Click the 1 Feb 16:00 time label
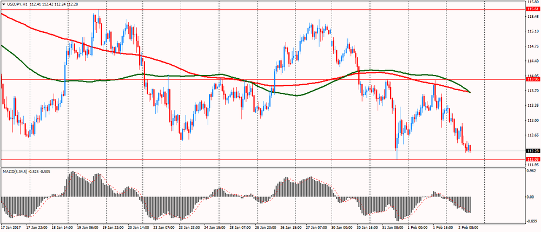Viewport: 541px width, 232px height. click(442, 228)
